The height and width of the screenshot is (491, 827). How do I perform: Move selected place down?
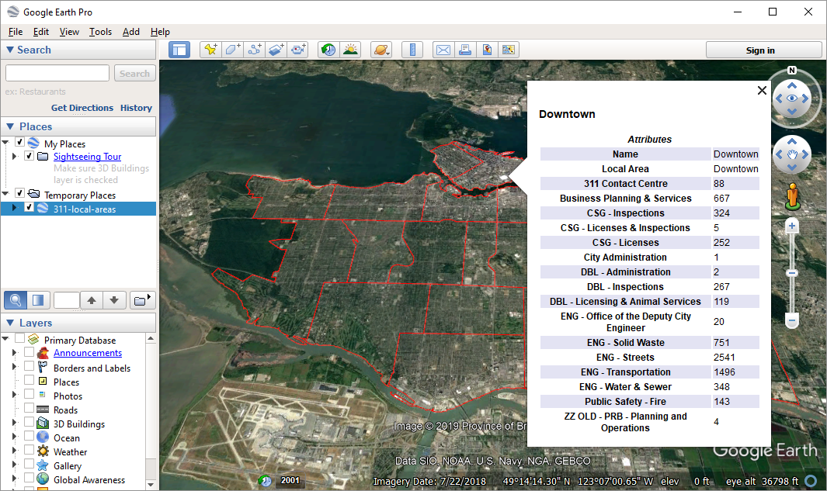114,300
